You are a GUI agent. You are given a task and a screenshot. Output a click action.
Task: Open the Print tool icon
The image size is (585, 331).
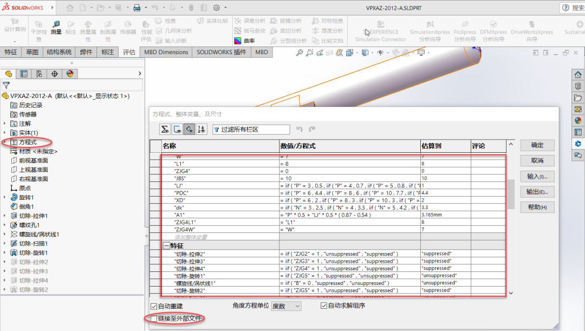click(137, 8)
